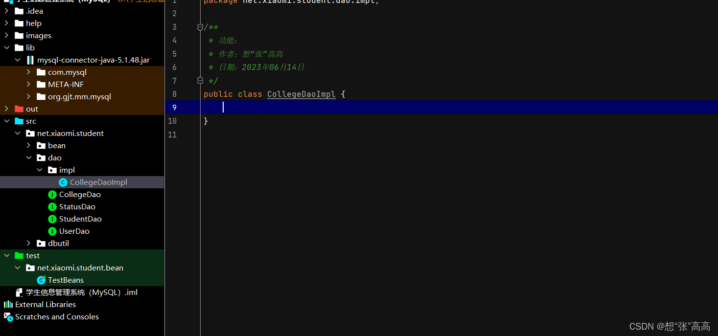This screenshot has width=718, height=336.
Task: Click the images folder icon
Action: [x=19, y=35]
